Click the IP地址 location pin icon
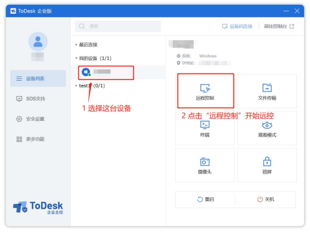 coord(178,63)
